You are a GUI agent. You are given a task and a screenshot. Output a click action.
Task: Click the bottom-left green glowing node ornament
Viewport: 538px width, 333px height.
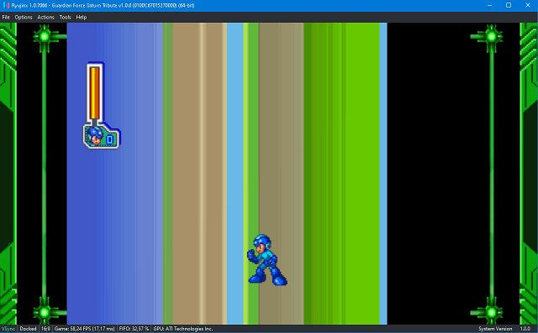[x=45, y=312]
